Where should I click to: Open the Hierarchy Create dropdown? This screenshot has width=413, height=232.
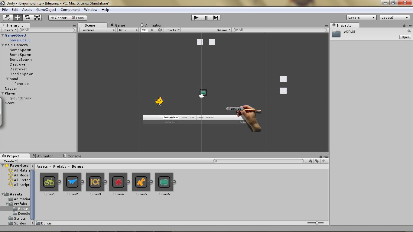(10, 30)
